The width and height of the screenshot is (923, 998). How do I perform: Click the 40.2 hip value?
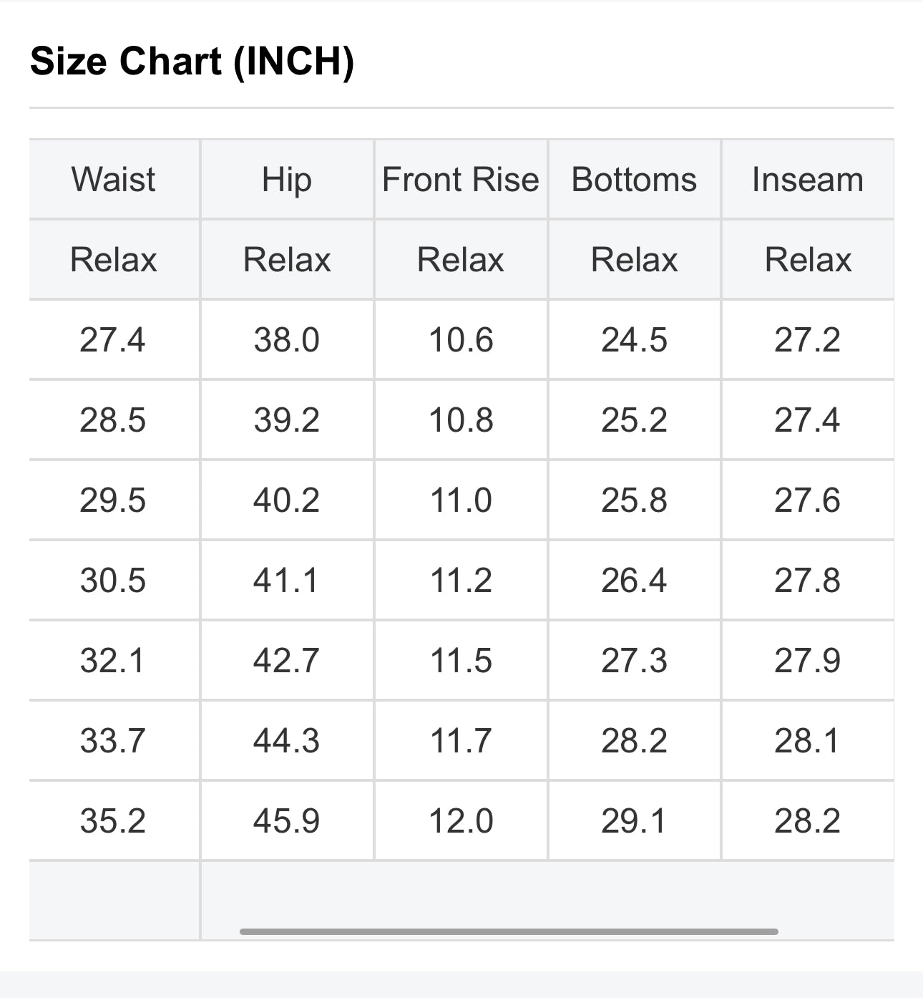point(286,500)
